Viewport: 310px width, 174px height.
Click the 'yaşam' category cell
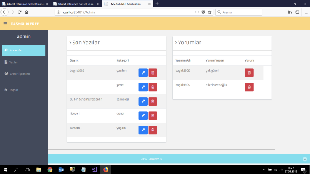pyautogui.click(x=121, y=128)
